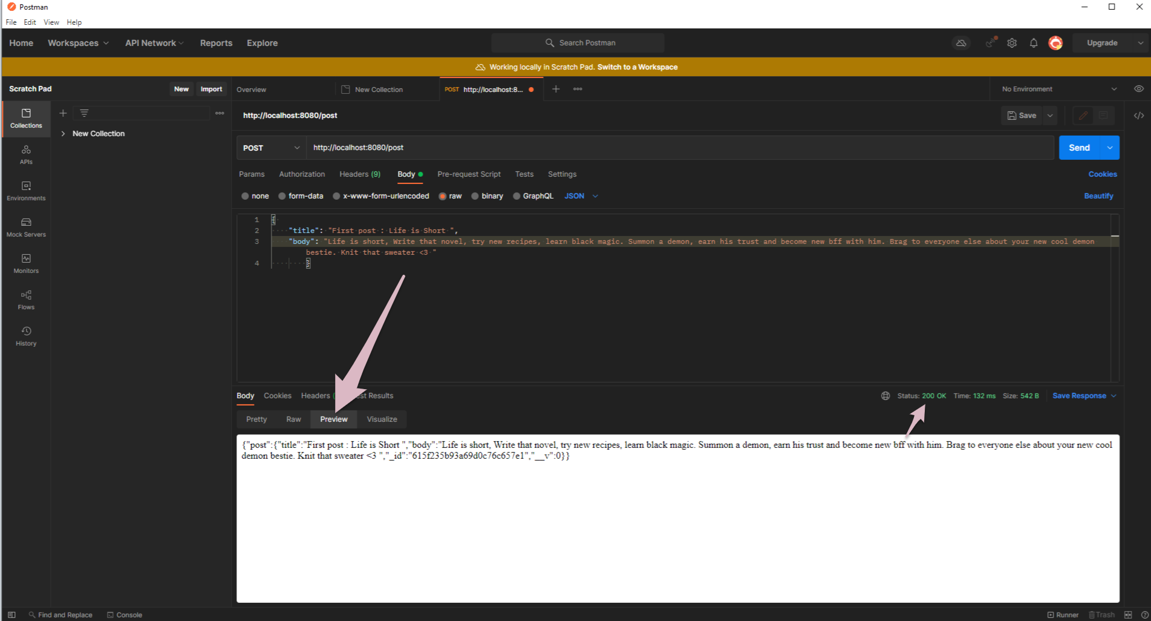Open the No Environment dropdown
Image resolution: width=1151 pixels, height=621 pixels.
[1058, 89]
